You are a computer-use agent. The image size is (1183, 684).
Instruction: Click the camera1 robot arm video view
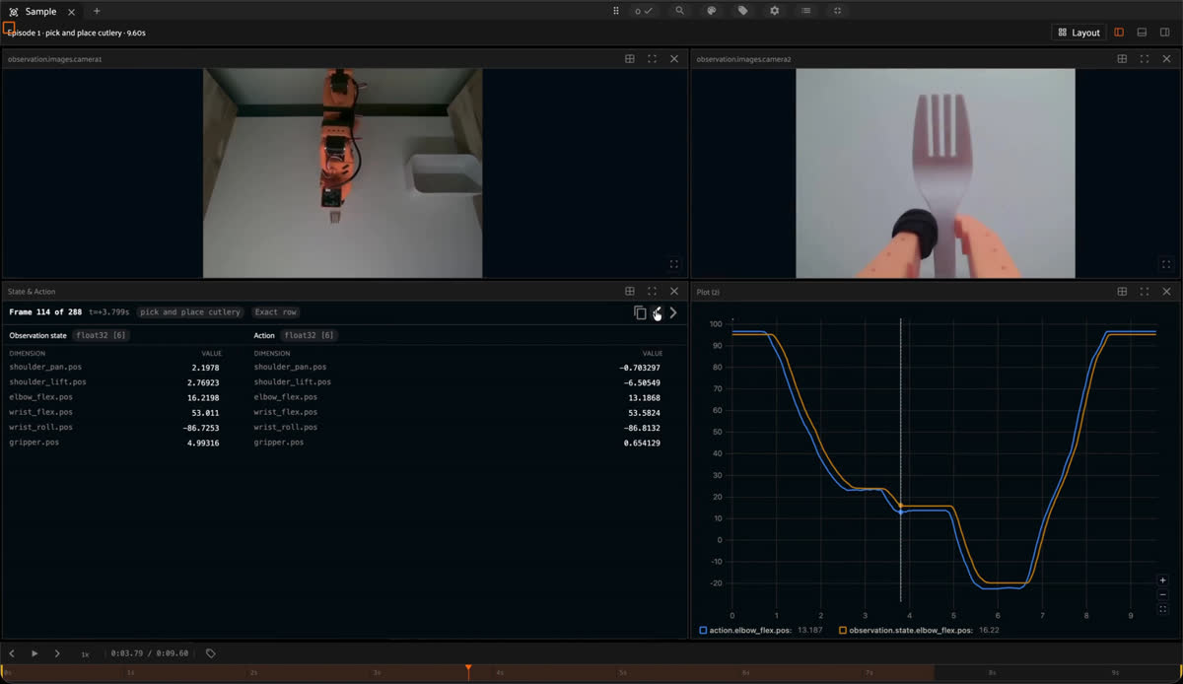coord(342,172)
